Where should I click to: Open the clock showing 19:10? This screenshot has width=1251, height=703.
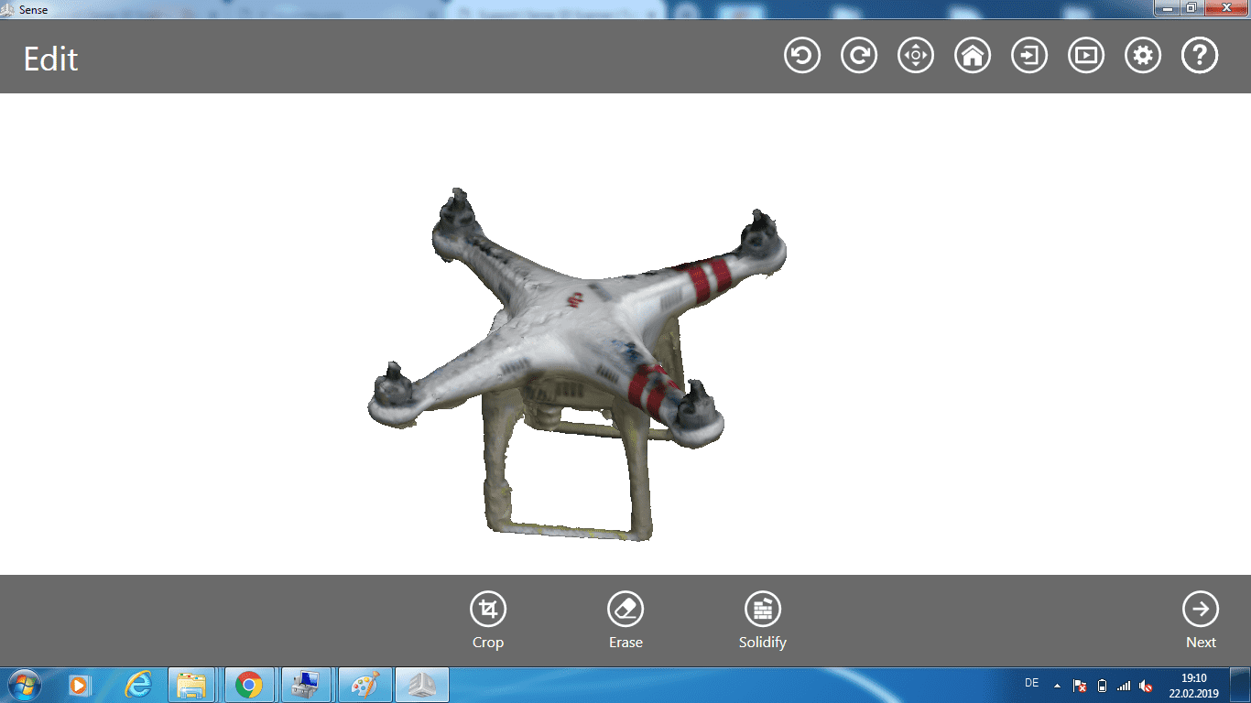coord(1193,685)
